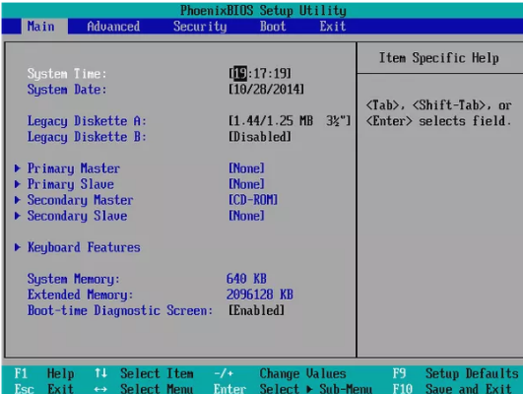Image resolution: width=523 pixels, height=394 pixels.
Task: Select the Legacy Diskette B label
Action: coord(87,137)
